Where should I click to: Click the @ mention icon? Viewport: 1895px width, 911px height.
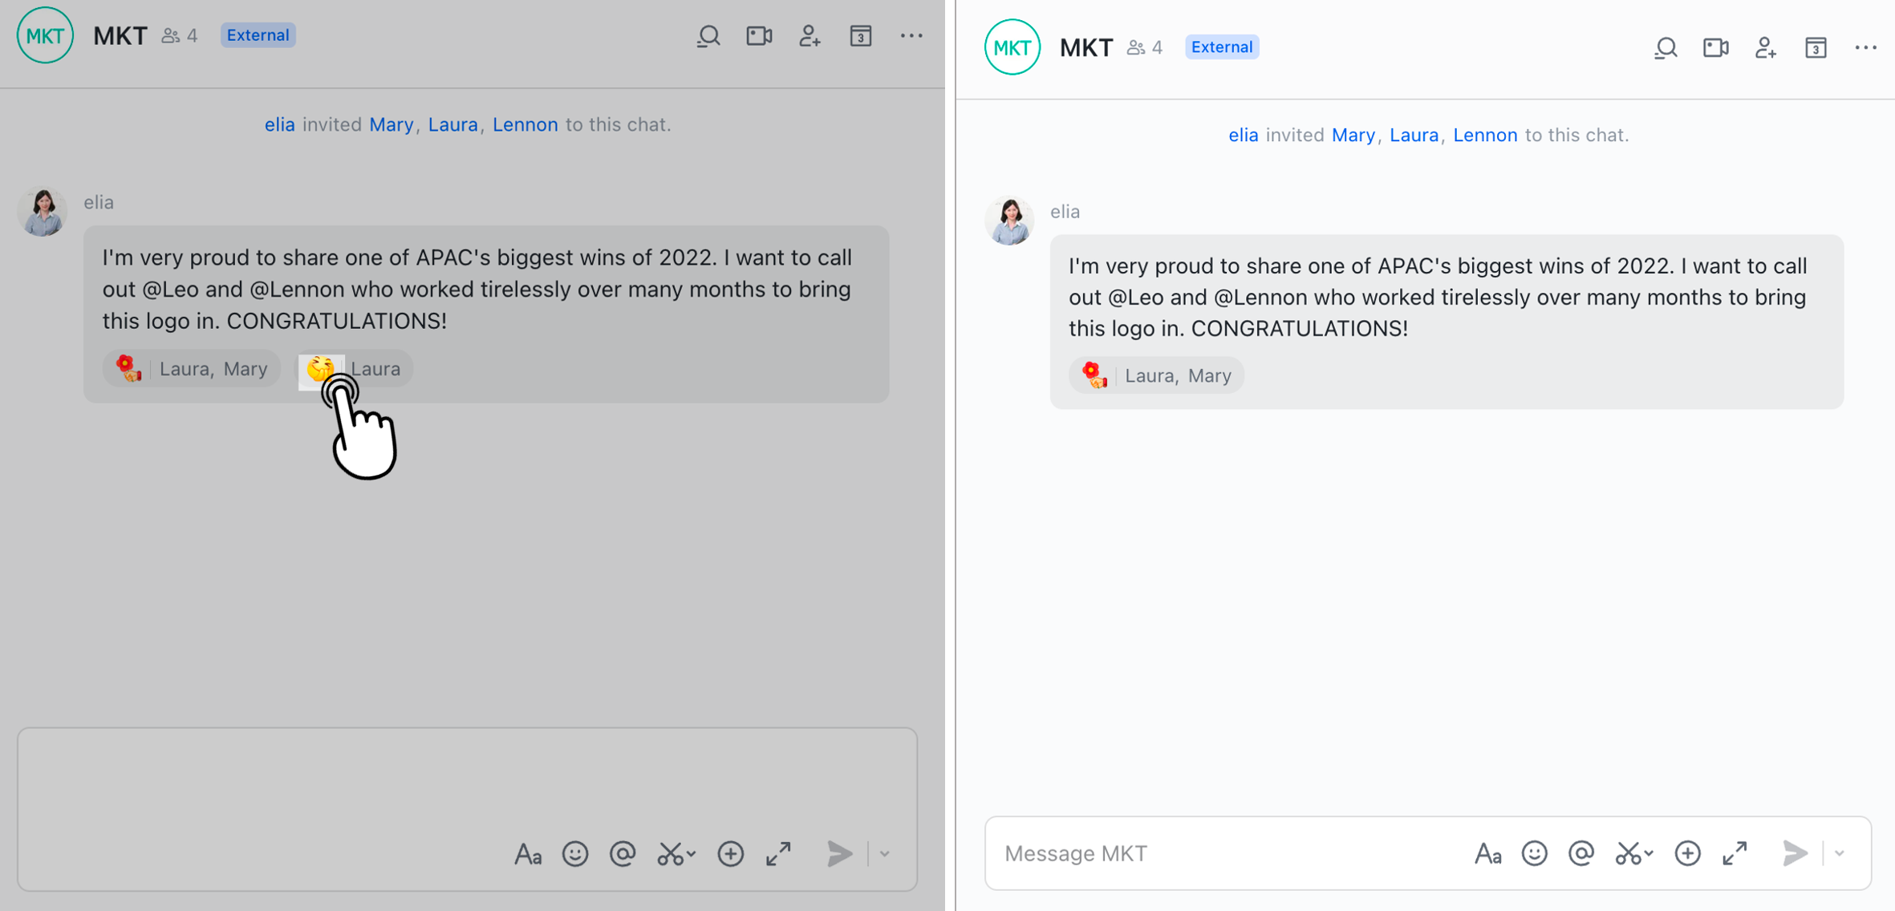[623, 853]
